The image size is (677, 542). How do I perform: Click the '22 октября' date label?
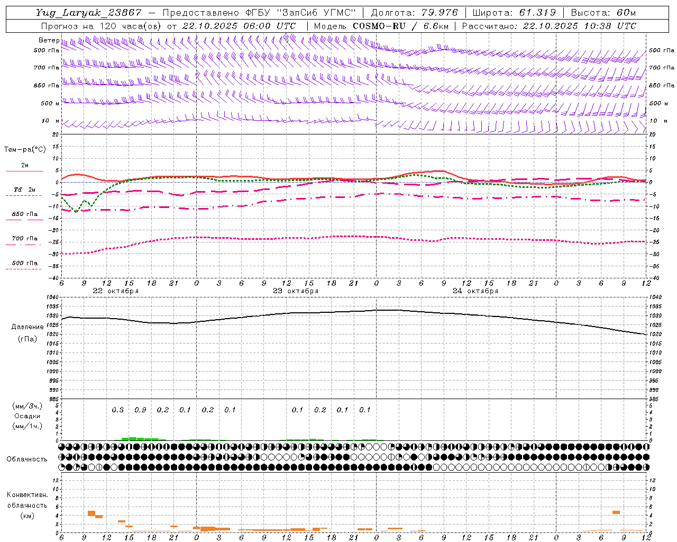(116, 291)
